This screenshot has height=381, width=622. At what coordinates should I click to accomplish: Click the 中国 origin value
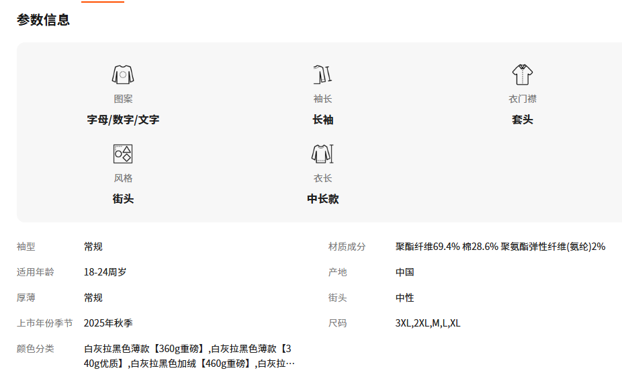[x=404, y=272]
